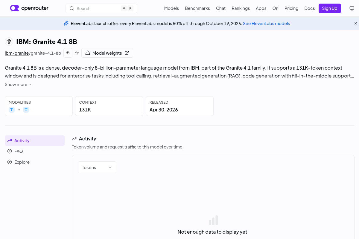Click the bar chart placeholder icon

(x=213, y=220)
